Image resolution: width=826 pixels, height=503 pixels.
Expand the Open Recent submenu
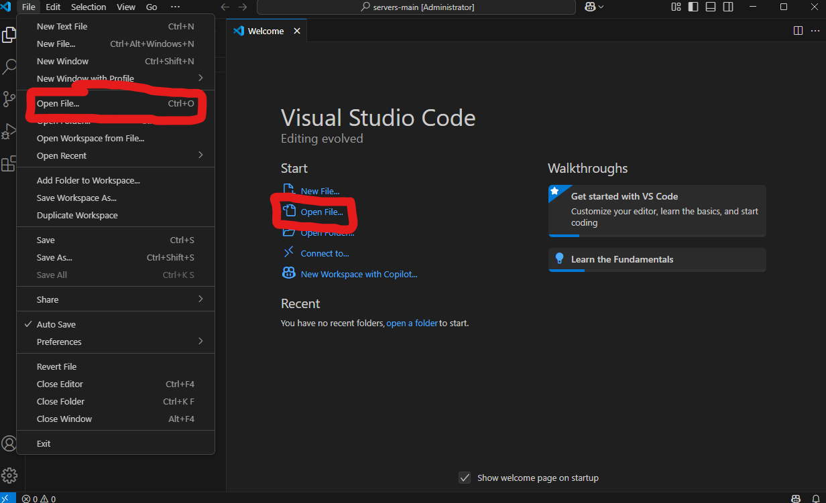[115, 155]
